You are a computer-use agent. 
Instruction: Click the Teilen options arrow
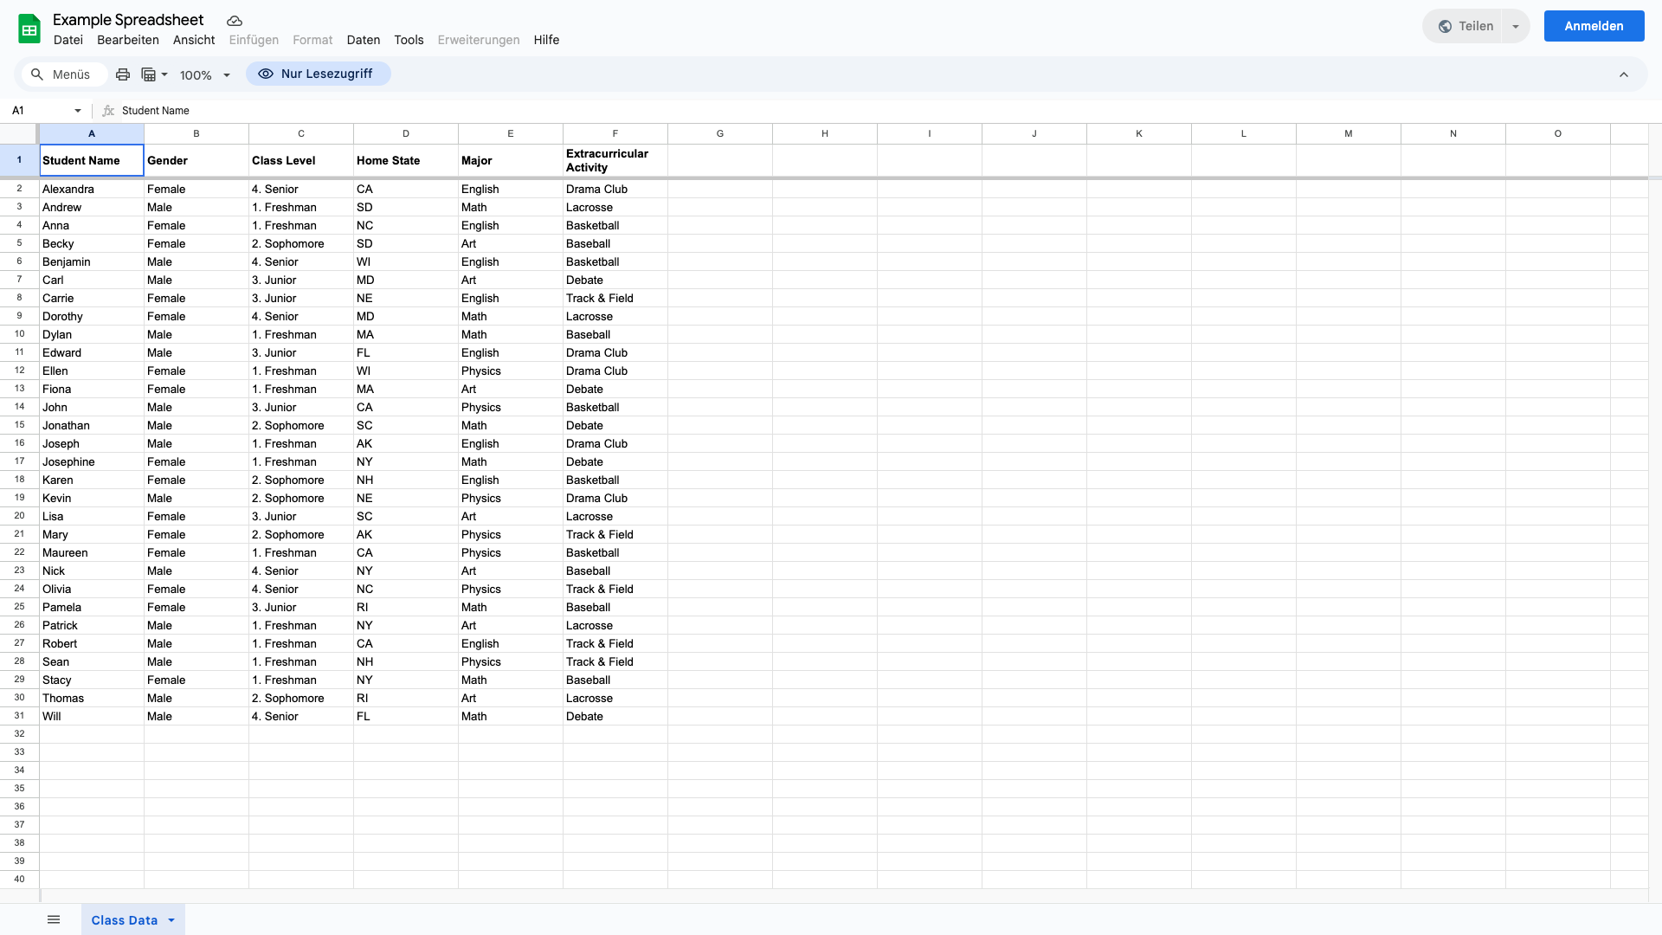point(1515,26)
